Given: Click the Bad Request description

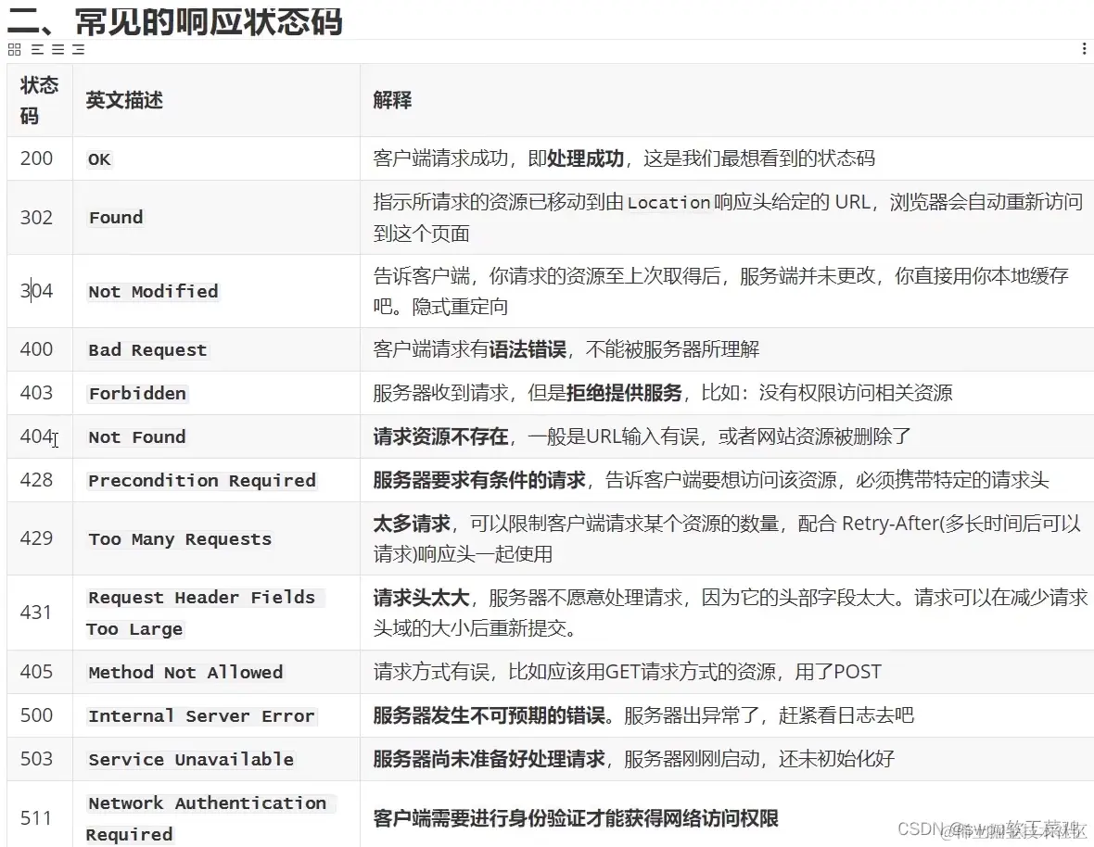Looking at the screenshot, I should click(147, 350).
